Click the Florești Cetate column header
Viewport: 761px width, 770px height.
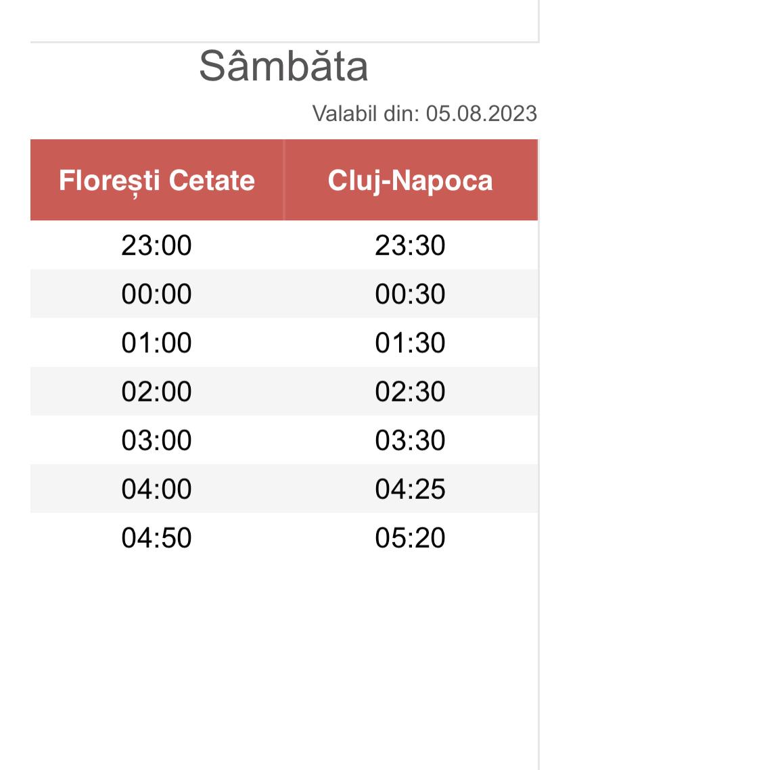pos(157,181)
